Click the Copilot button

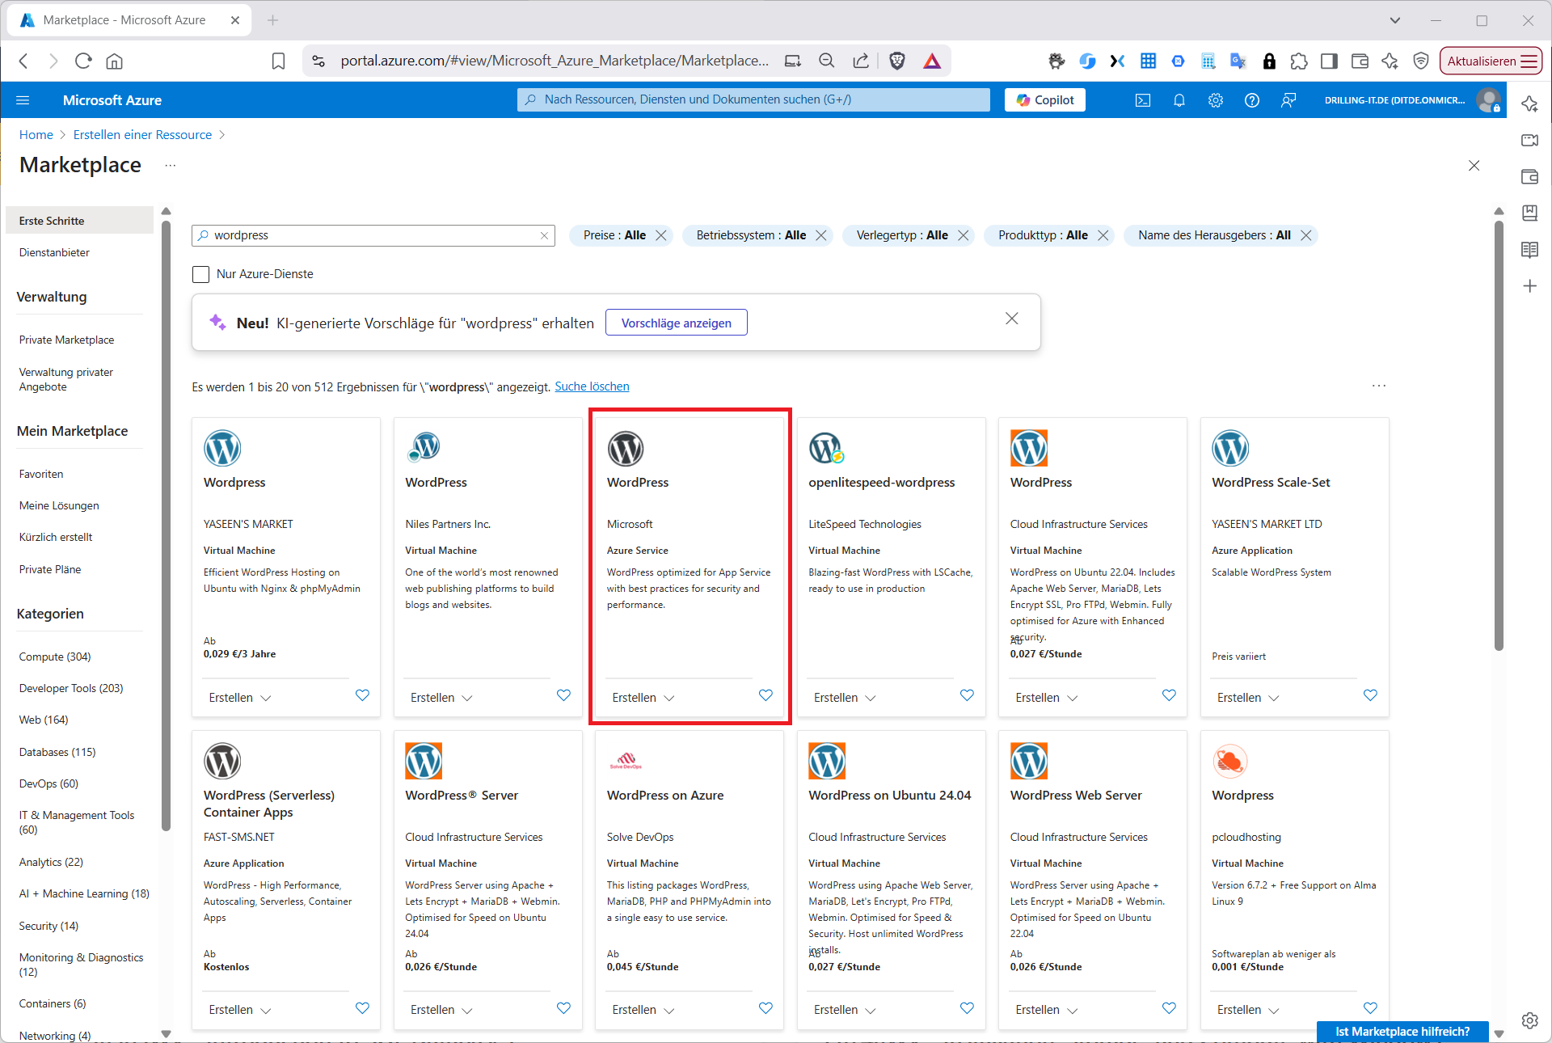click(1045, 99)
